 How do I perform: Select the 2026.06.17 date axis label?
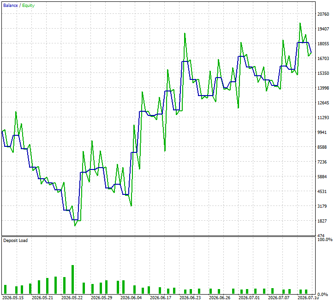[x=161, y=298]
